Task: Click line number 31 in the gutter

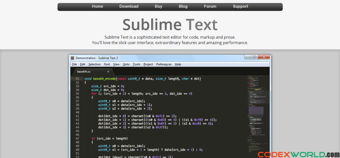Action: [x=77, y=79]
